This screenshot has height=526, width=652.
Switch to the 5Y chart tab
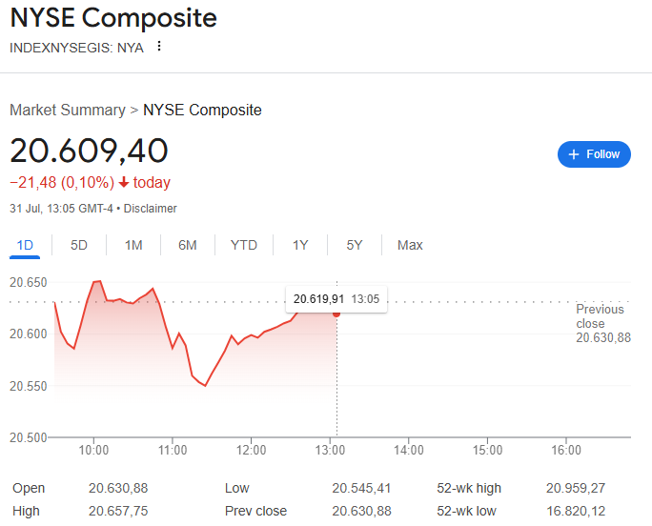pos(355,245)
